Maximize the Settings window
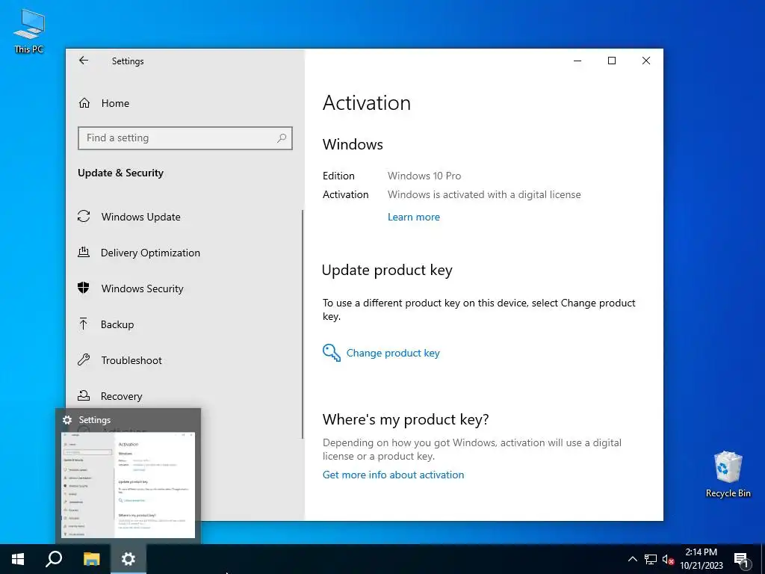Image resolution: width=765 pixels, height=574 pixels. [x=612, y=61]
